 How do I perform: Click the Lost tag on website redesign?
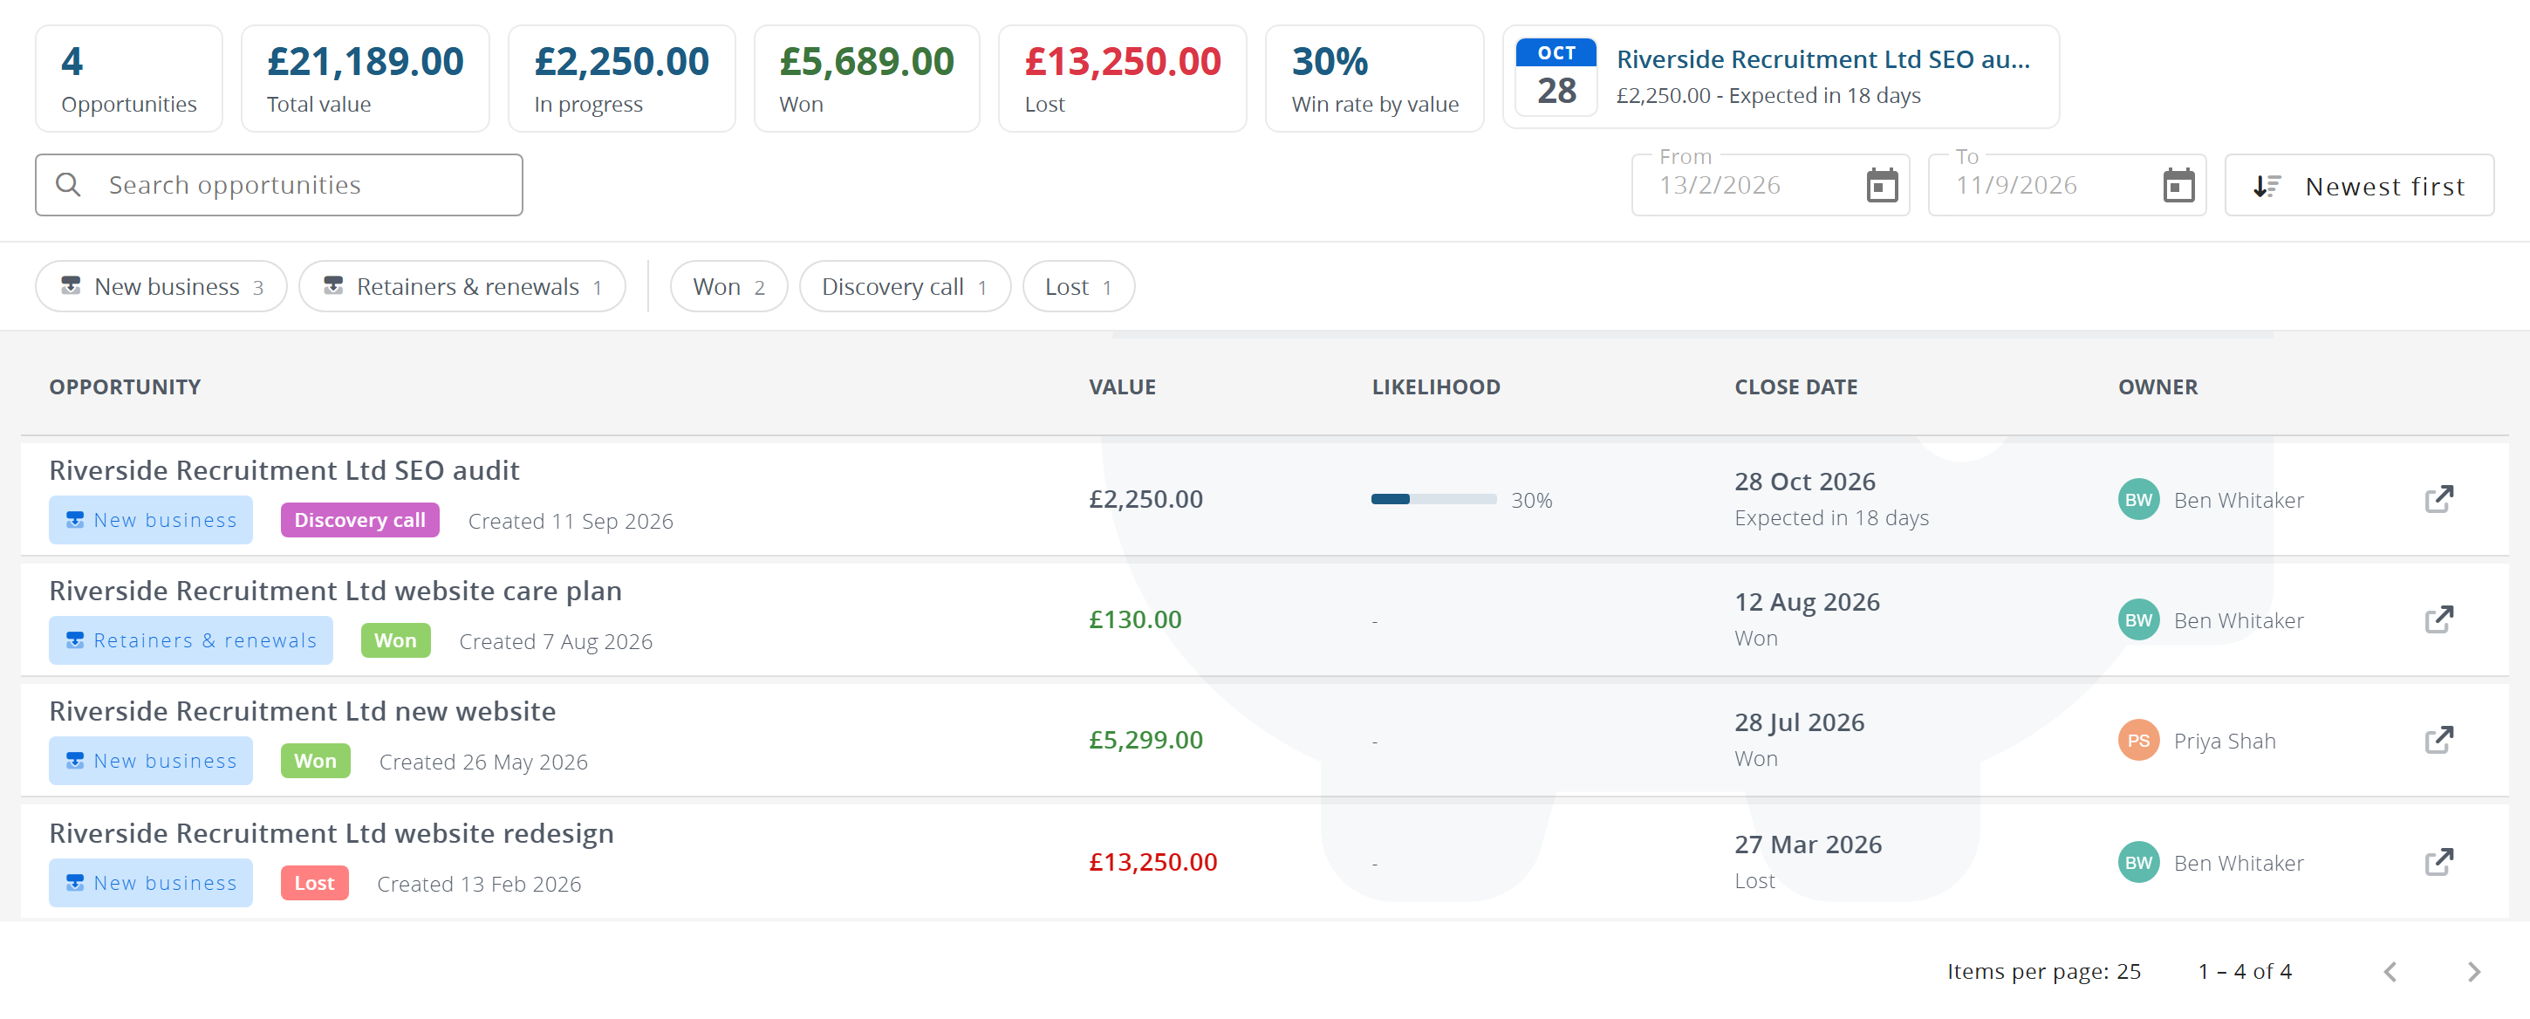[x=314, y=884]
